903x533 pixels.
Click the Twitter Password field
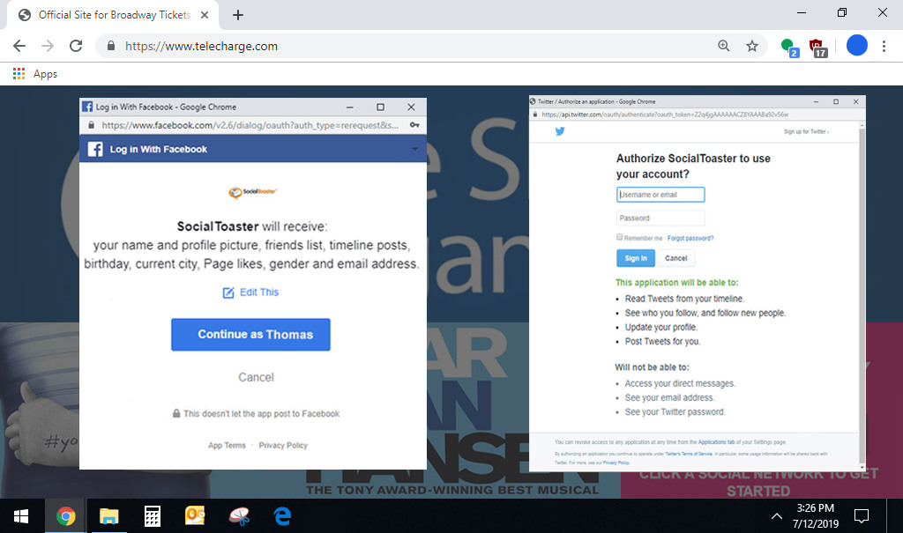[660, 218]
